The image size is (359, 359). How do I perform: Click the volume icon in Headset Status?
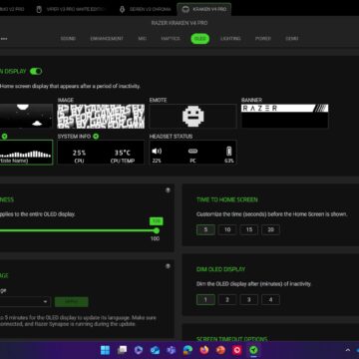157,152
